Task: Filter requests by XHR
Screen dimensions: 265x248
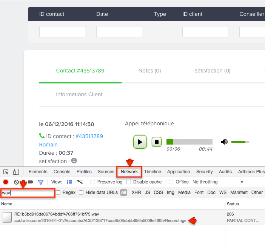Action: click(x=136, y=193)
